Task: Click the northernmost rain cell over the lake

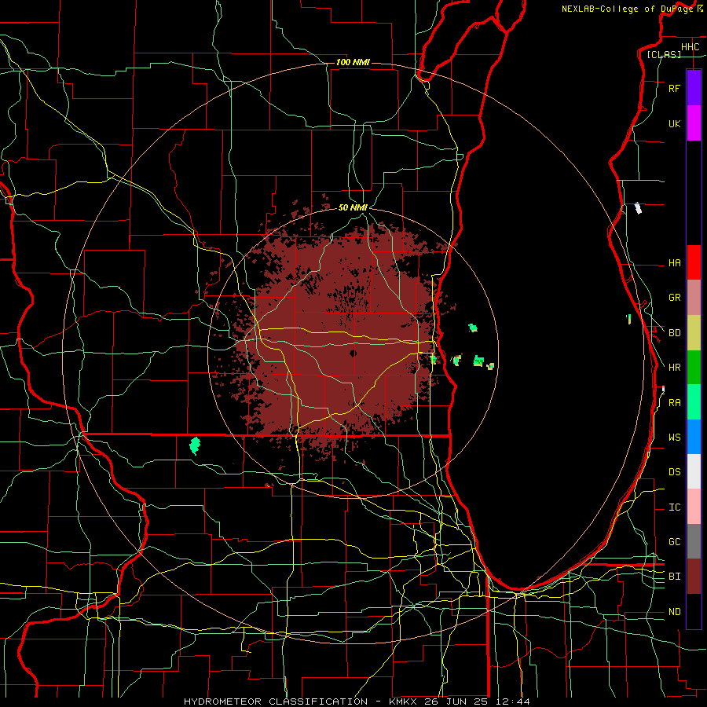Action: point(473,328)
